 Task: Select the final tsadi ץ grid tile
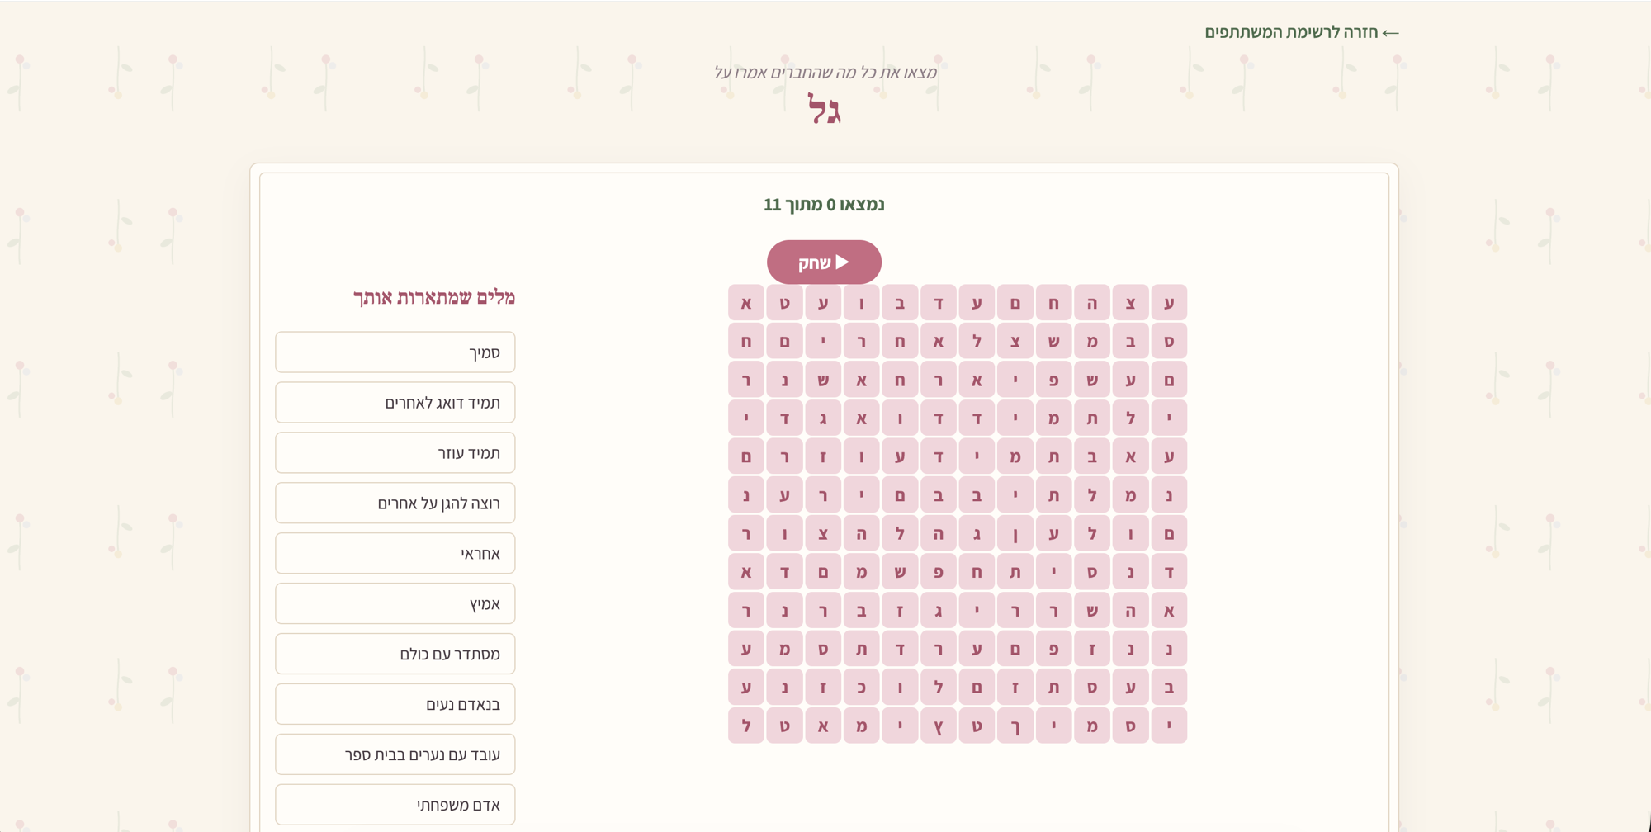click(x=939, y=726)
